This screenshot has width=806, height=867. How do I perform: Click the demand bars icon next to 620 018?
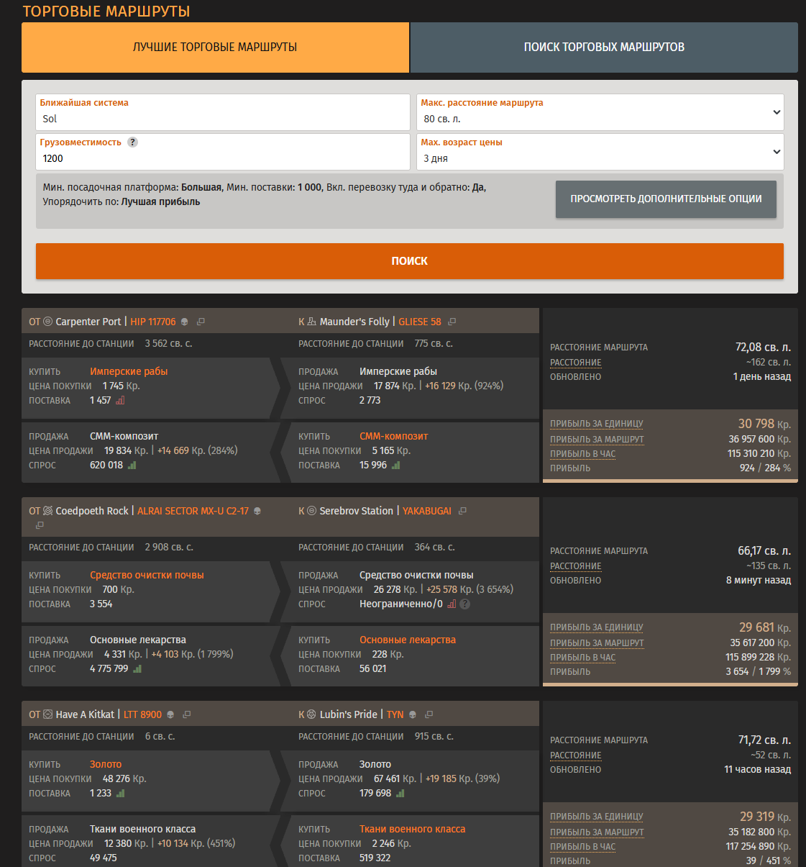(x=132, y=465)
